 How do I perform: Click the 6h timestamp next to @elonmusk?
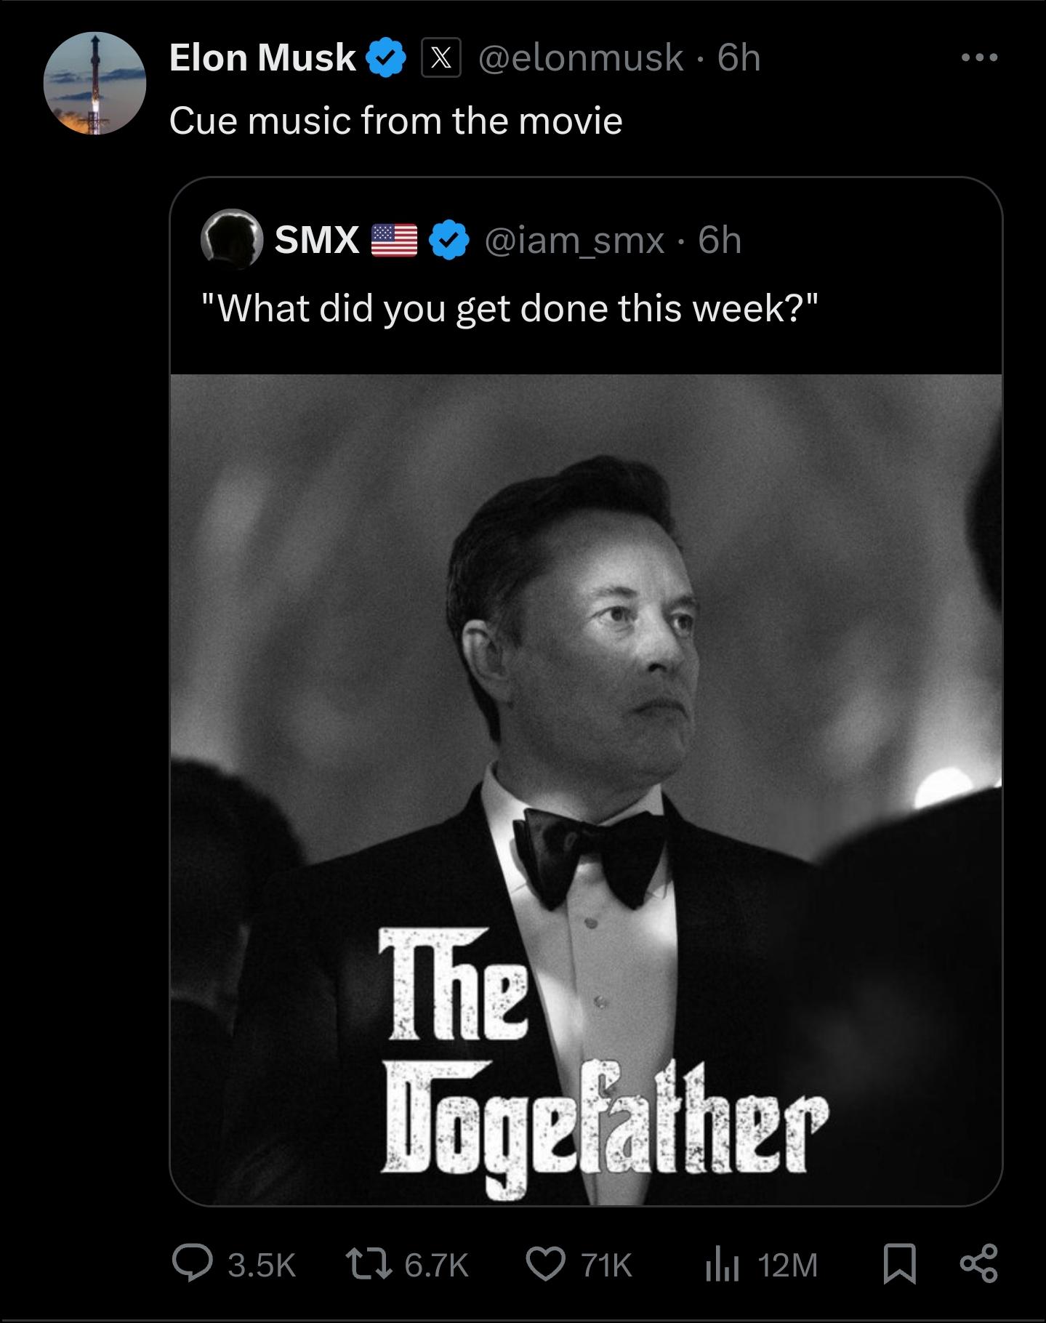(x=739, y=58)
